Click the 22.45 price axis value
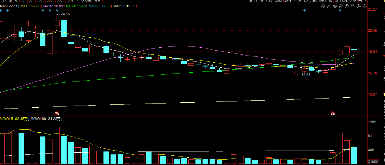Screen dimensions: 385x165 pos(373,31)
